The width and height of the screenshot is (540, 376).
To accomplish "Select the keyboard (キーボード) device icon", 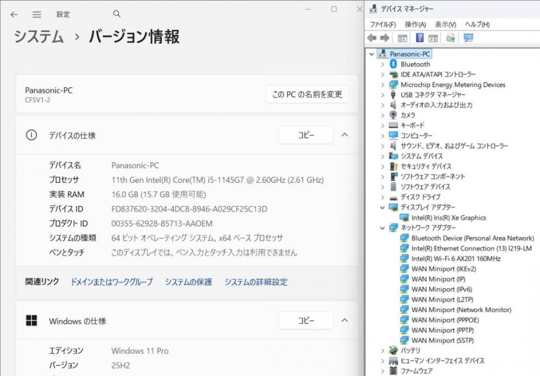I will click(x=393, y=125).
